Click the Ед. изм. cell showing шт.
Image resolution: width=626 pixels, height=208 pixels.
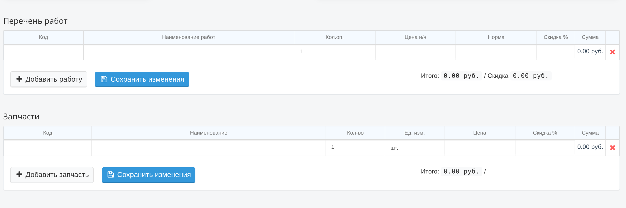pyautogui.click(x=414, y=148)
